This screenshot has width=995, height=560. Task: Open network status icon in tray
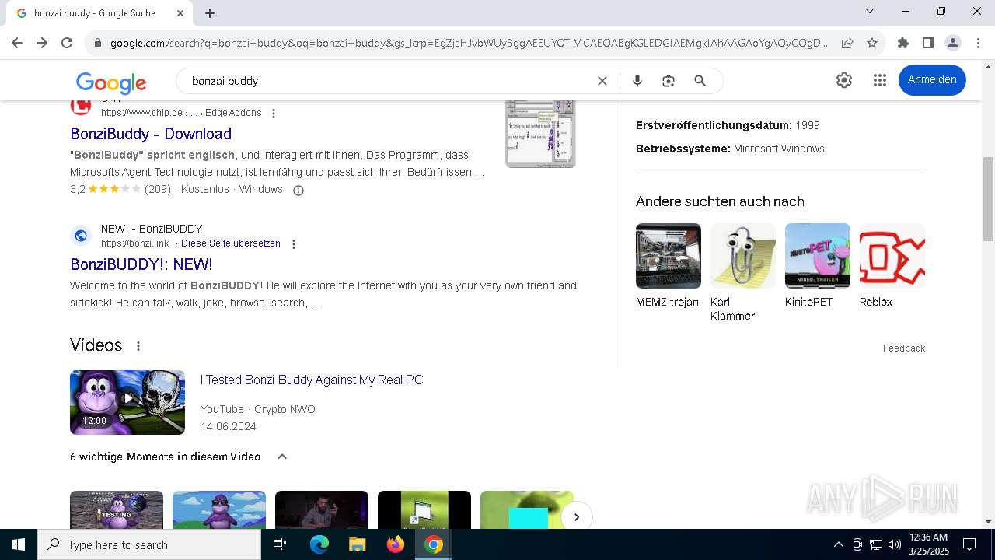[876, 544]
